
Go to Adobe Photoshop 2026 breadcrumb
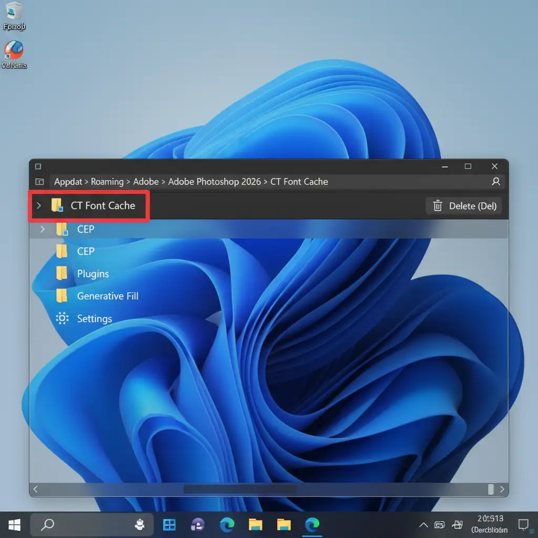pyautogui.click(x=214, y=182)
